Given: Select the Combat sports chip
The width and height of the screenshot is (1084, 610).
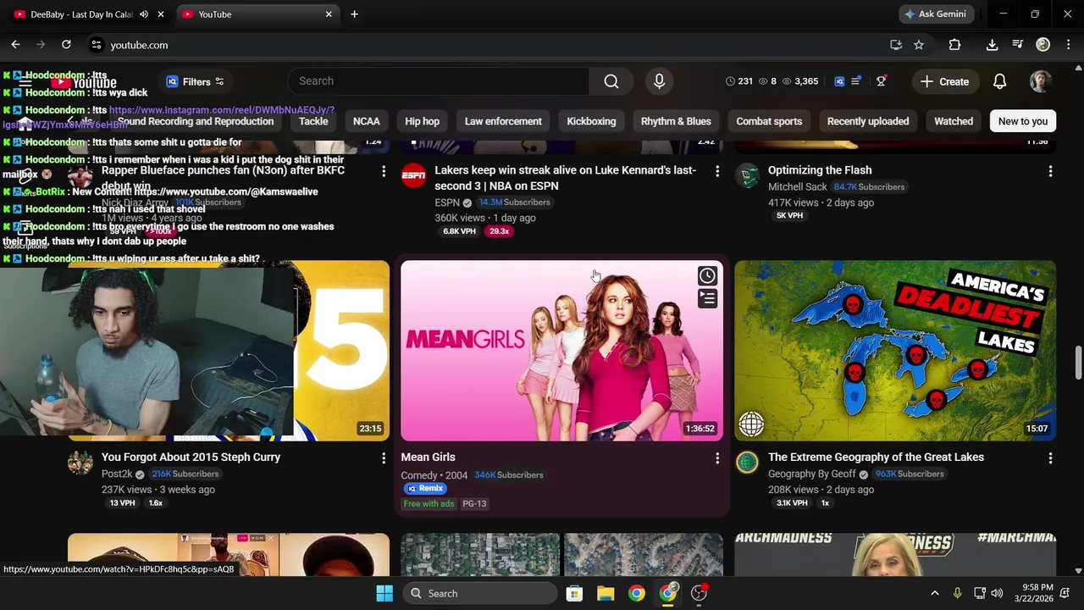Looking at the screenshot, I should coord(769,121).
